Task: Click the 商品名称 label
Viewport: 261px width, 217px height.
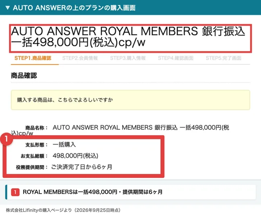Action: coord(37,128)
